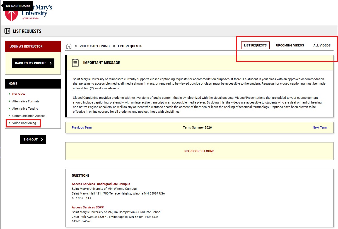Click the Home section header
The height and width of the screenshot is (229, 338).
33,84
